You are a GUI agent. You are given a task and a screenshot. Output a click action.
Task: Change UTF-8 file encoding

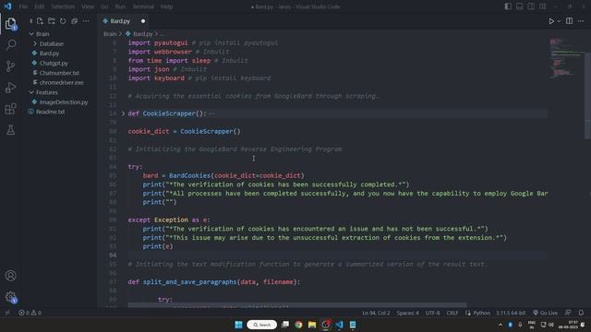(432, 313)
